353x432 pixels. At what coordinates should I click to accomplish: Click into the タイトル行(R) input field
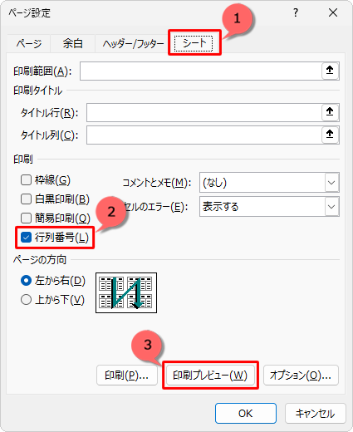pyautogui.click(x=204, y=112)
